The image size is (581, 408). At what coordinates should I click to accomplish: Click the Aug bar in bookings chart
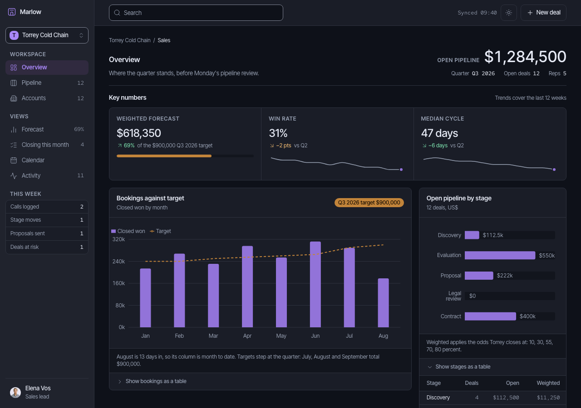point(384,303)
